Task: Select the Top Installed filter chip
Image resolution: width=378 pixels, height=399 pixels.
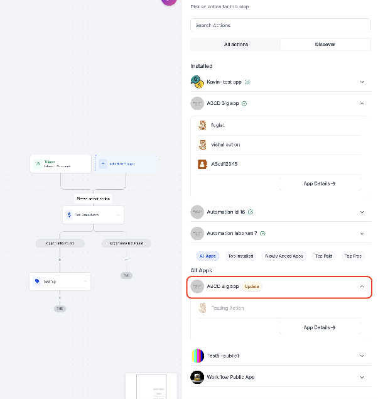Action: pyautogui.click(x=240, y=256)
